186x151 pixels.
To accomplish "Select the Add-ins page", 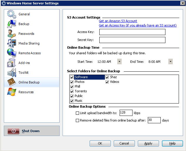I will coord(31,63).
